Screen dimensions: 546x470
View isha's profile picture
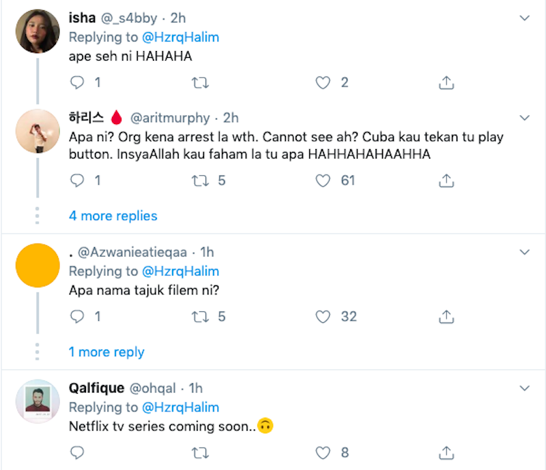click(x=38, y=31)
